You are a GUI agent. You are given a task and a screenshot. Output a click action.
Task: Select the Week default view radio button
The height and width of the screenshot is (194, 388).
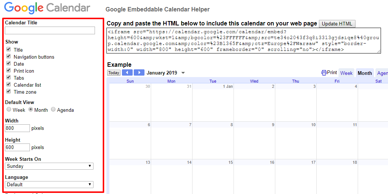(9, 110)
